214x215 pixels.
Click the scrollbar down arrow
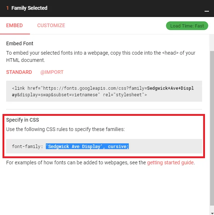pos(212,213)
